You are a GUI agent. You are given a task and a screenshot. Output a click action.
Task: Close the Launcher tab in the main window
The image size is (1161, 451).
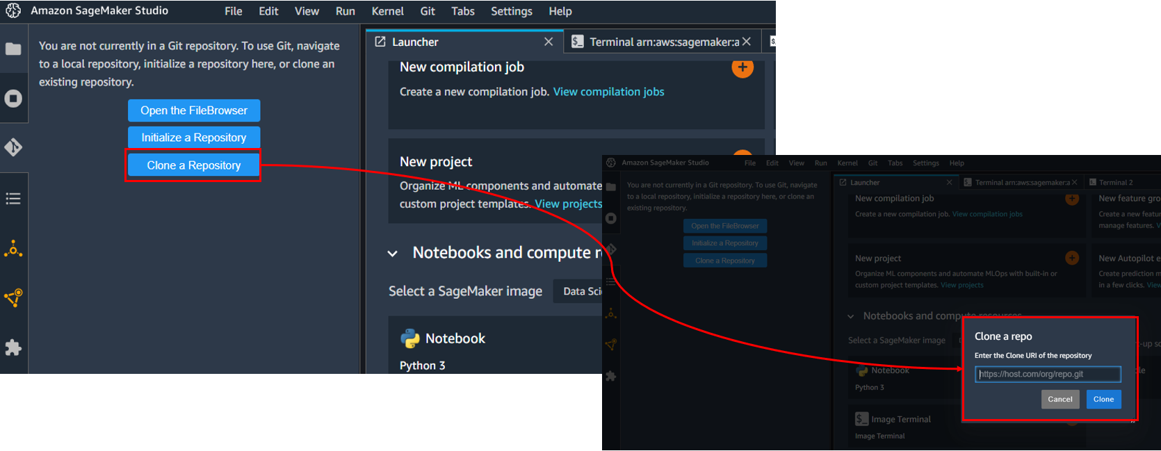point(549,42)
